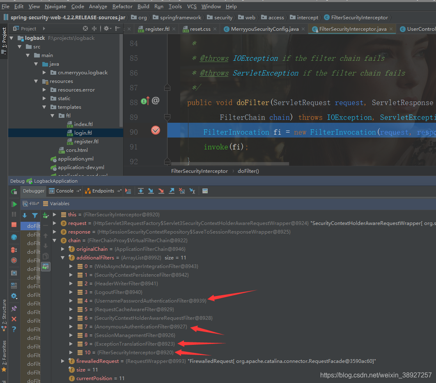The height and width of the screenshot is (383, 436).
Task: Expand the static folder
Action: (x=44, y=99)
